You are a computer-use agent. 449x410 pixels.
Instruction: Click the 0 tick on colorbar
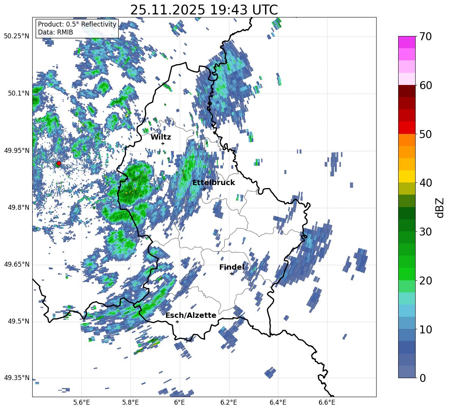[x=422, y=378]
